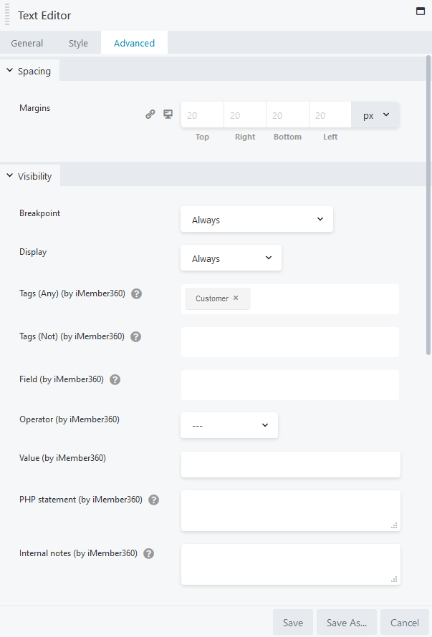
Task: Click the Internal notes help icon
Action: coord(148,553)
